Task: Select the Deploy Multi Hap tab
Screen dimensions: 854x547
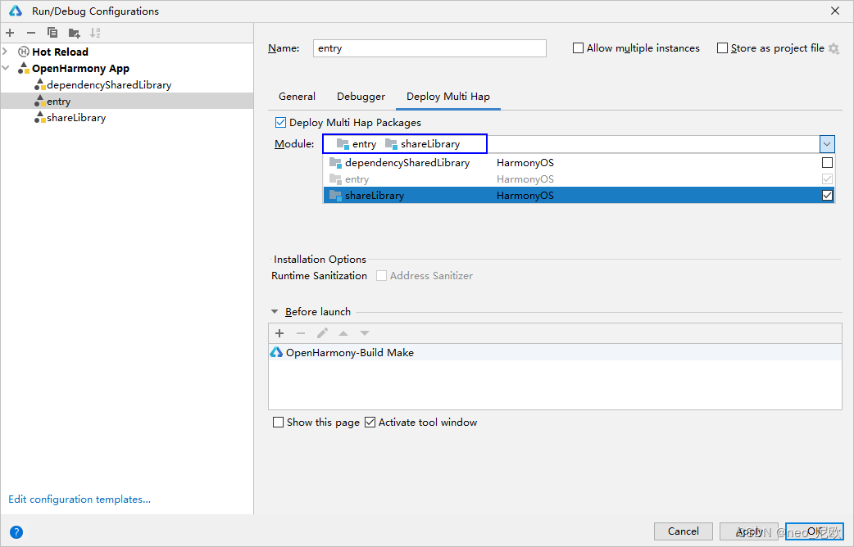Action: pyautogui.click(x=447, y=97)
